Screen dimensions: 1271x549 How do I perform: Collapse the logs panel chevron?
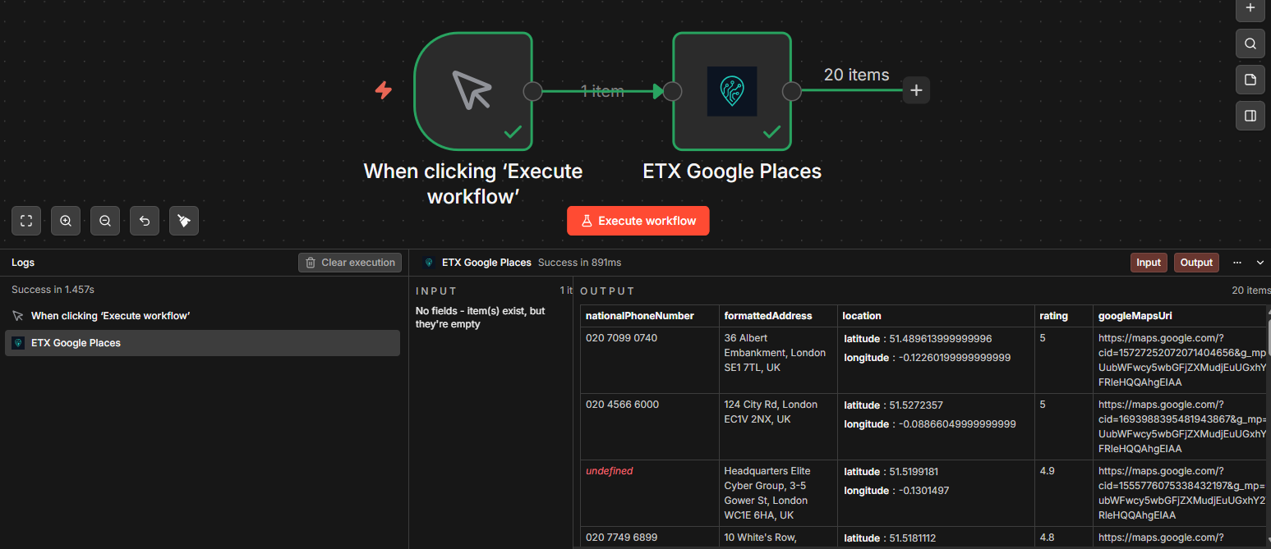[1260, 263]
